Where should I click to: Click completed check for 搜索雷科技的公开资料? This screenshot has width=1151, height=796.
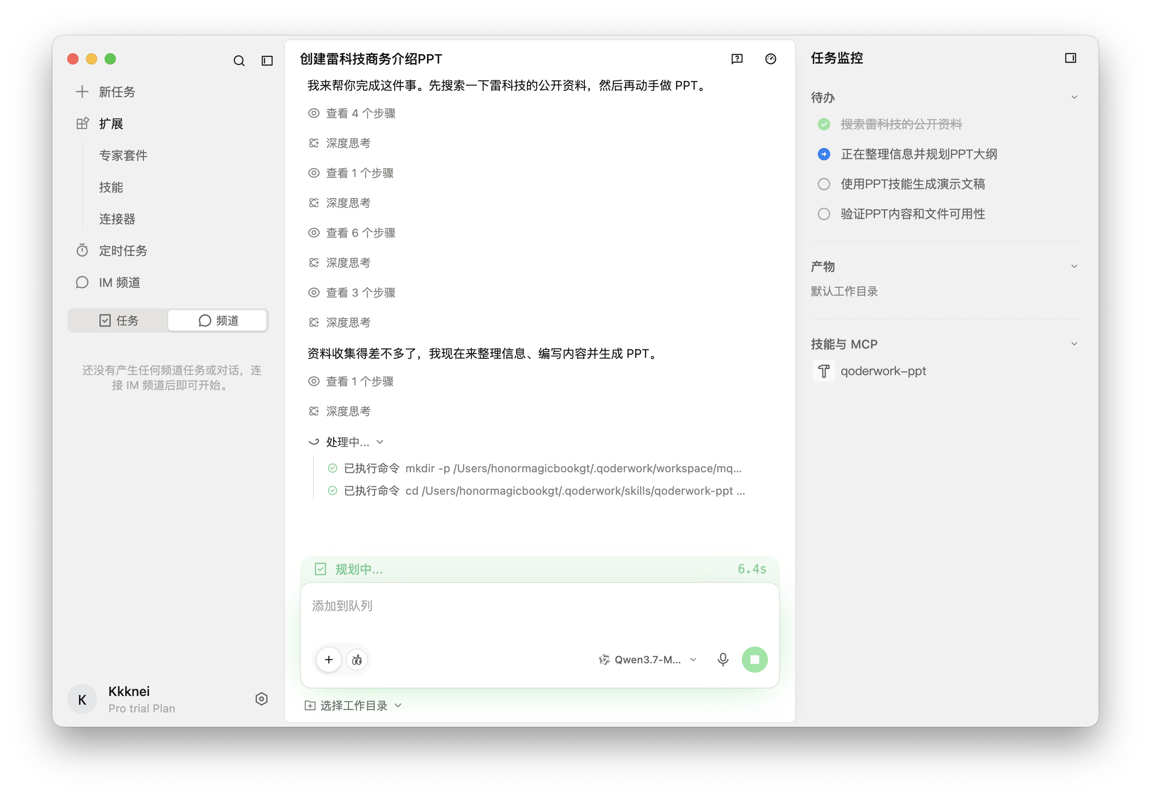click(824, 124)
